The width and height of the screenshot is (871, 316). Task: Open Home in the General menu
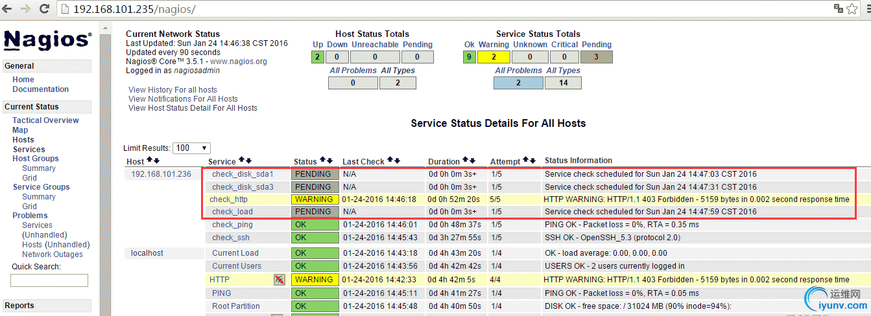23,80
